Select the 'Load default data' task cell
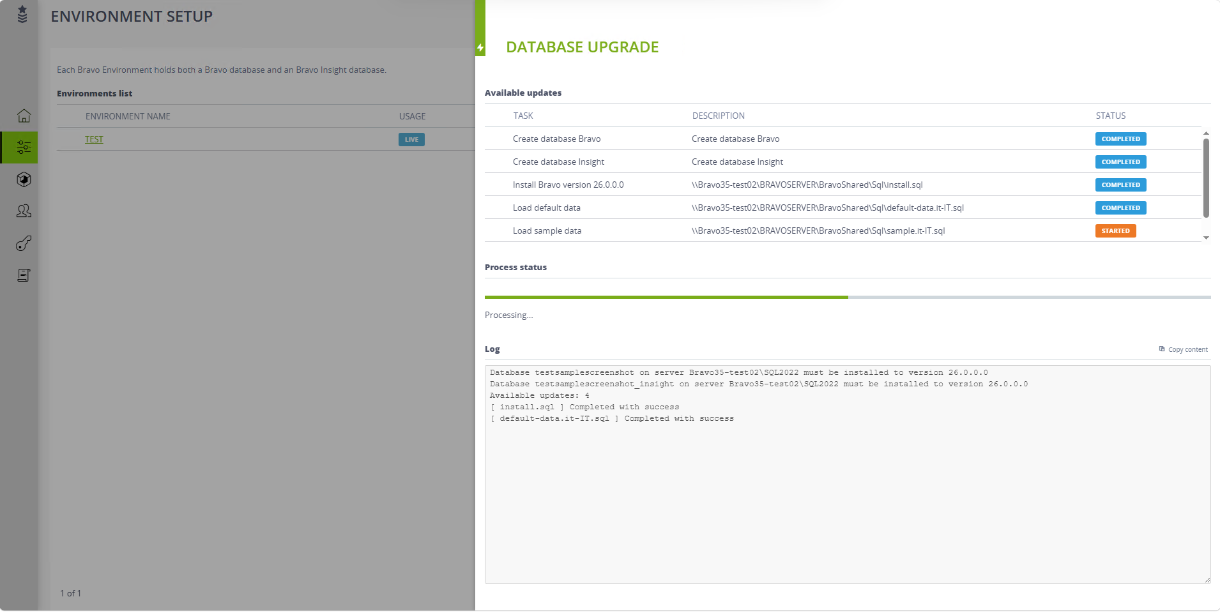This screenshot has height=613, width=1220. (x=546, y=208)
